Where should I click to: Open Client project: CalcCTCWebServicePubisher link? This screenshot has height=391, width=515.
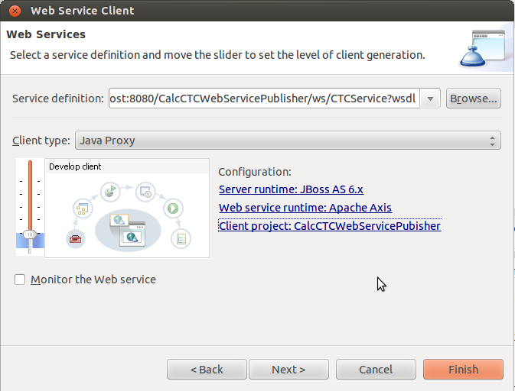click(330, 226)
